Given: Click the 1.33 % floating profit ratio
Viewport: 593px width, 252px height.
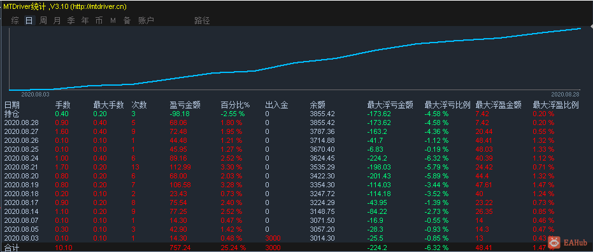Looking at the screenshot, I should click(x=543, y=149).
